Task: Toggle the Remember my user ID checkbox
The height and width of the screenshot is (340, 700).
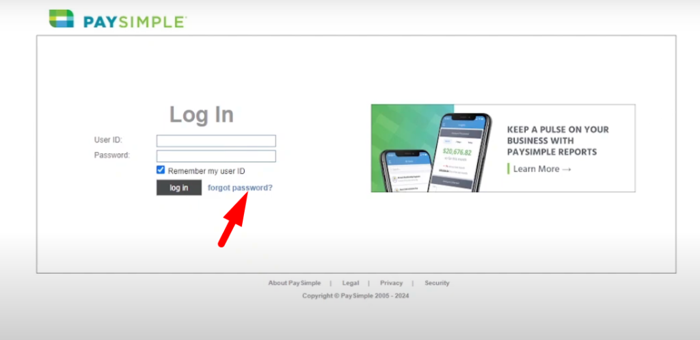Action: point(161,170)
